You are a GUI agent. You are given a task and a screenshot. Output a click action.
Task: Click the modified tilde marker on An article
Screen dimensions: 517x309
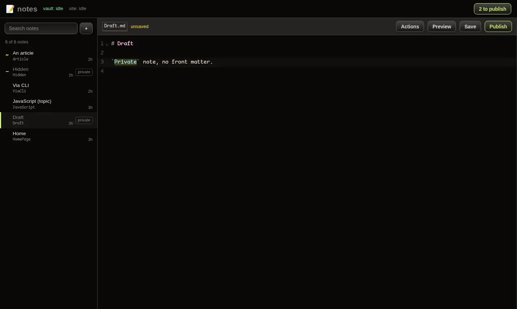point(7,55)
